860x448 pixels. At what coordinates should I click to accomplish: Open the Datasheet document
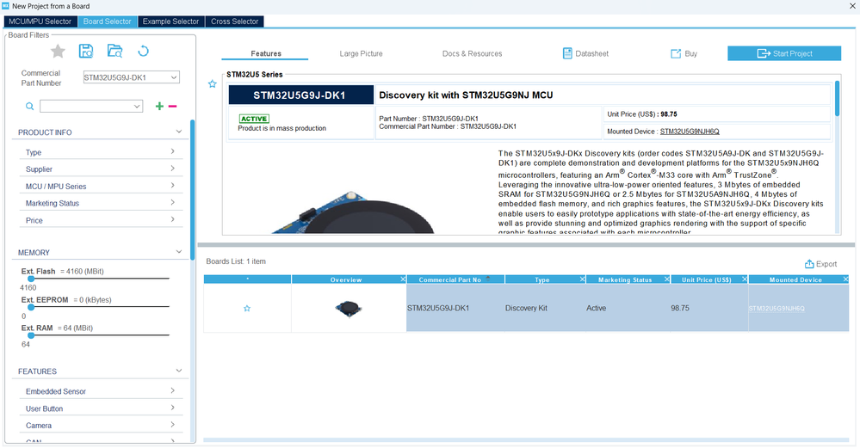pos(585,53)
